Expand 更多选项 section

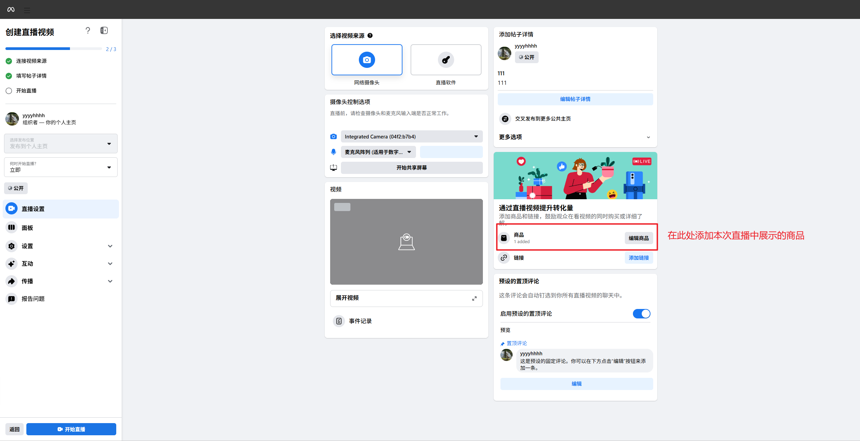[x=575, y=137]
